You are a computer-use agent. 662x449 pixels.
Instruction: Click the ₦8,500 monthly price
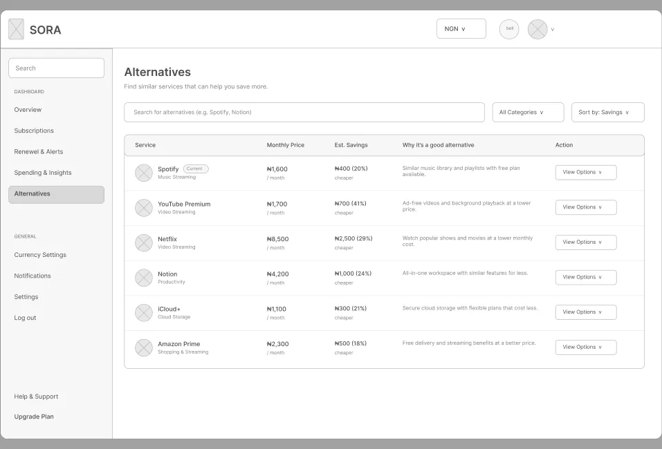(x=278, y=239)
